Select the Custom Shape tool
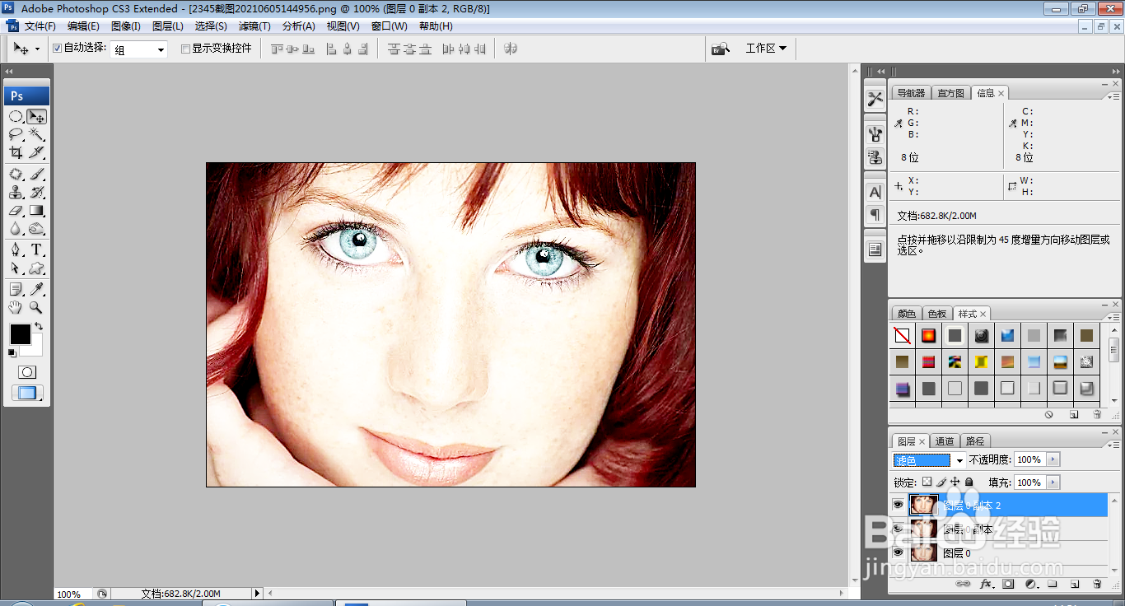The width and height of the screenshot is (1125, 606). pos(37,268)
